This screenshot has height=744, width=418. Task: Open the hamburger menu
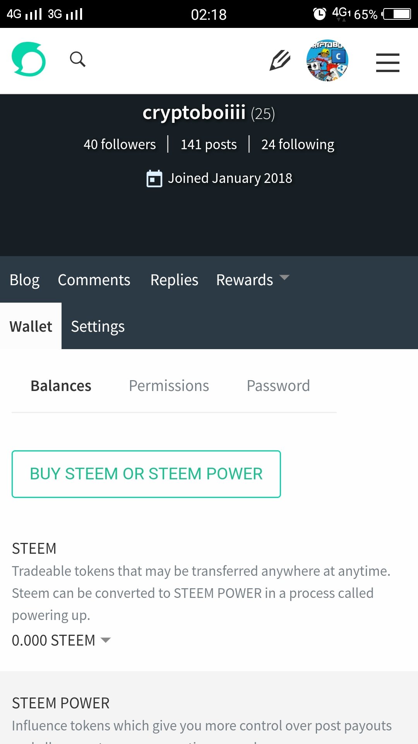tap(387, 62)
